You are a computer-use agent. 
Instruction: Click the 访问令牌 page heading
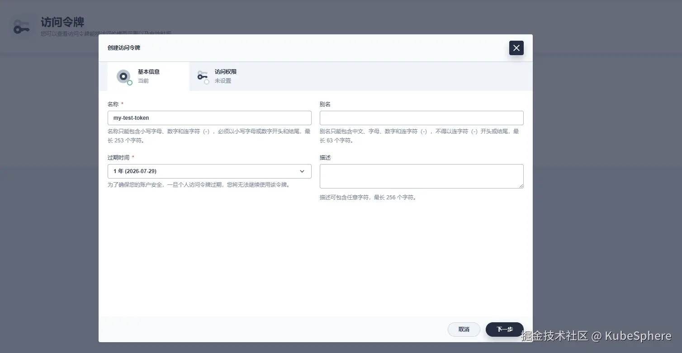point(62,22)
